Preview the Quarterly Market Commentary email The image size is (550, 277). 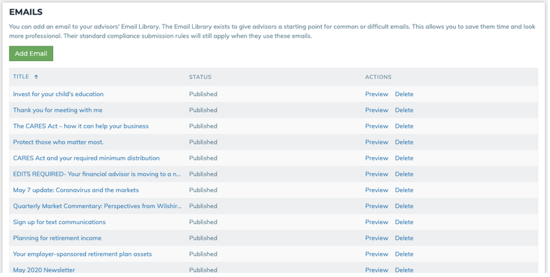tap(376, 206)
